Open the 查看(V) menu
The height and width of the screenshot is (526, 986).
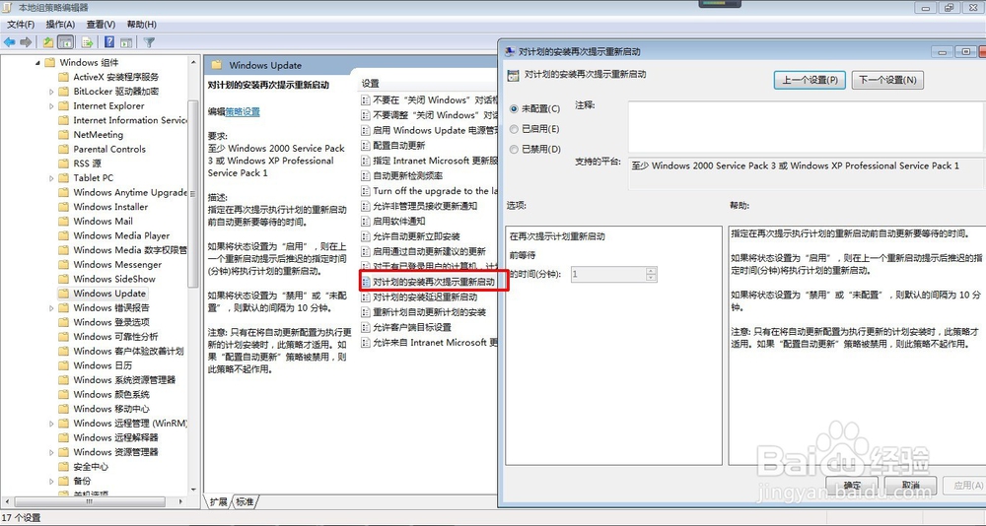[101, 24]
